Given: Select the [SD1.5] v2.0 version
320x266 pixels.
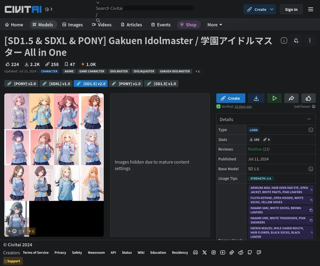Looking at the screenshot, I should pos(91,84).
